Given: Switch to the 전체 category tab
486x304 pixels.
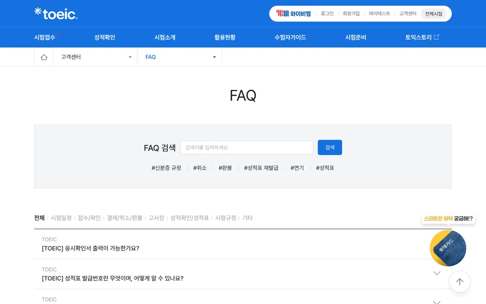Looking at the screenshot, I should click(x=39, y=218).
